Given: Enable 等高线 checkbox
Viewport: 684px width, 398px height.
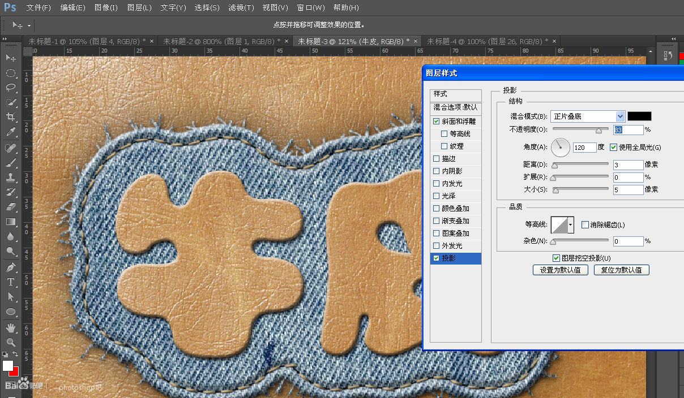Looking at the screenshot, I should pos(444,134).
